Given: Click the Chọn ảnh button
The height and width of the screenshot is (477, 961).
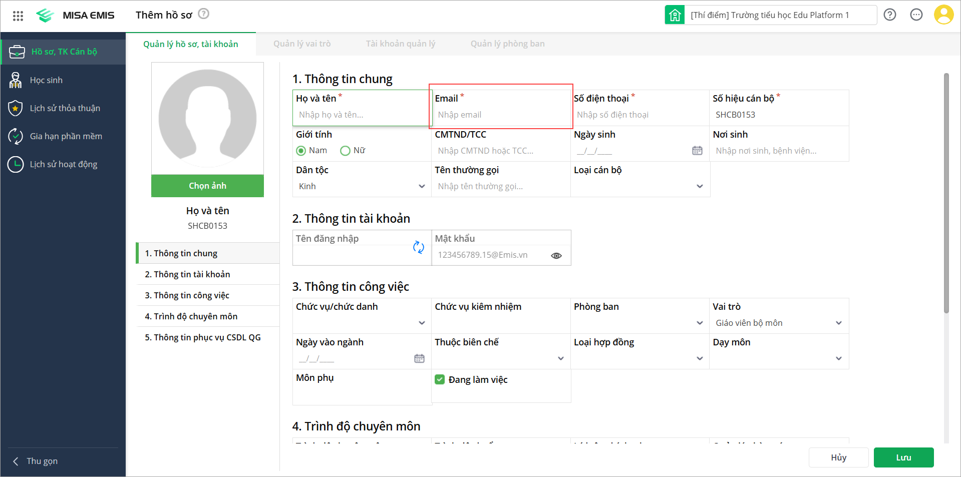Looking at the screenshot, I should coord(207,186).
